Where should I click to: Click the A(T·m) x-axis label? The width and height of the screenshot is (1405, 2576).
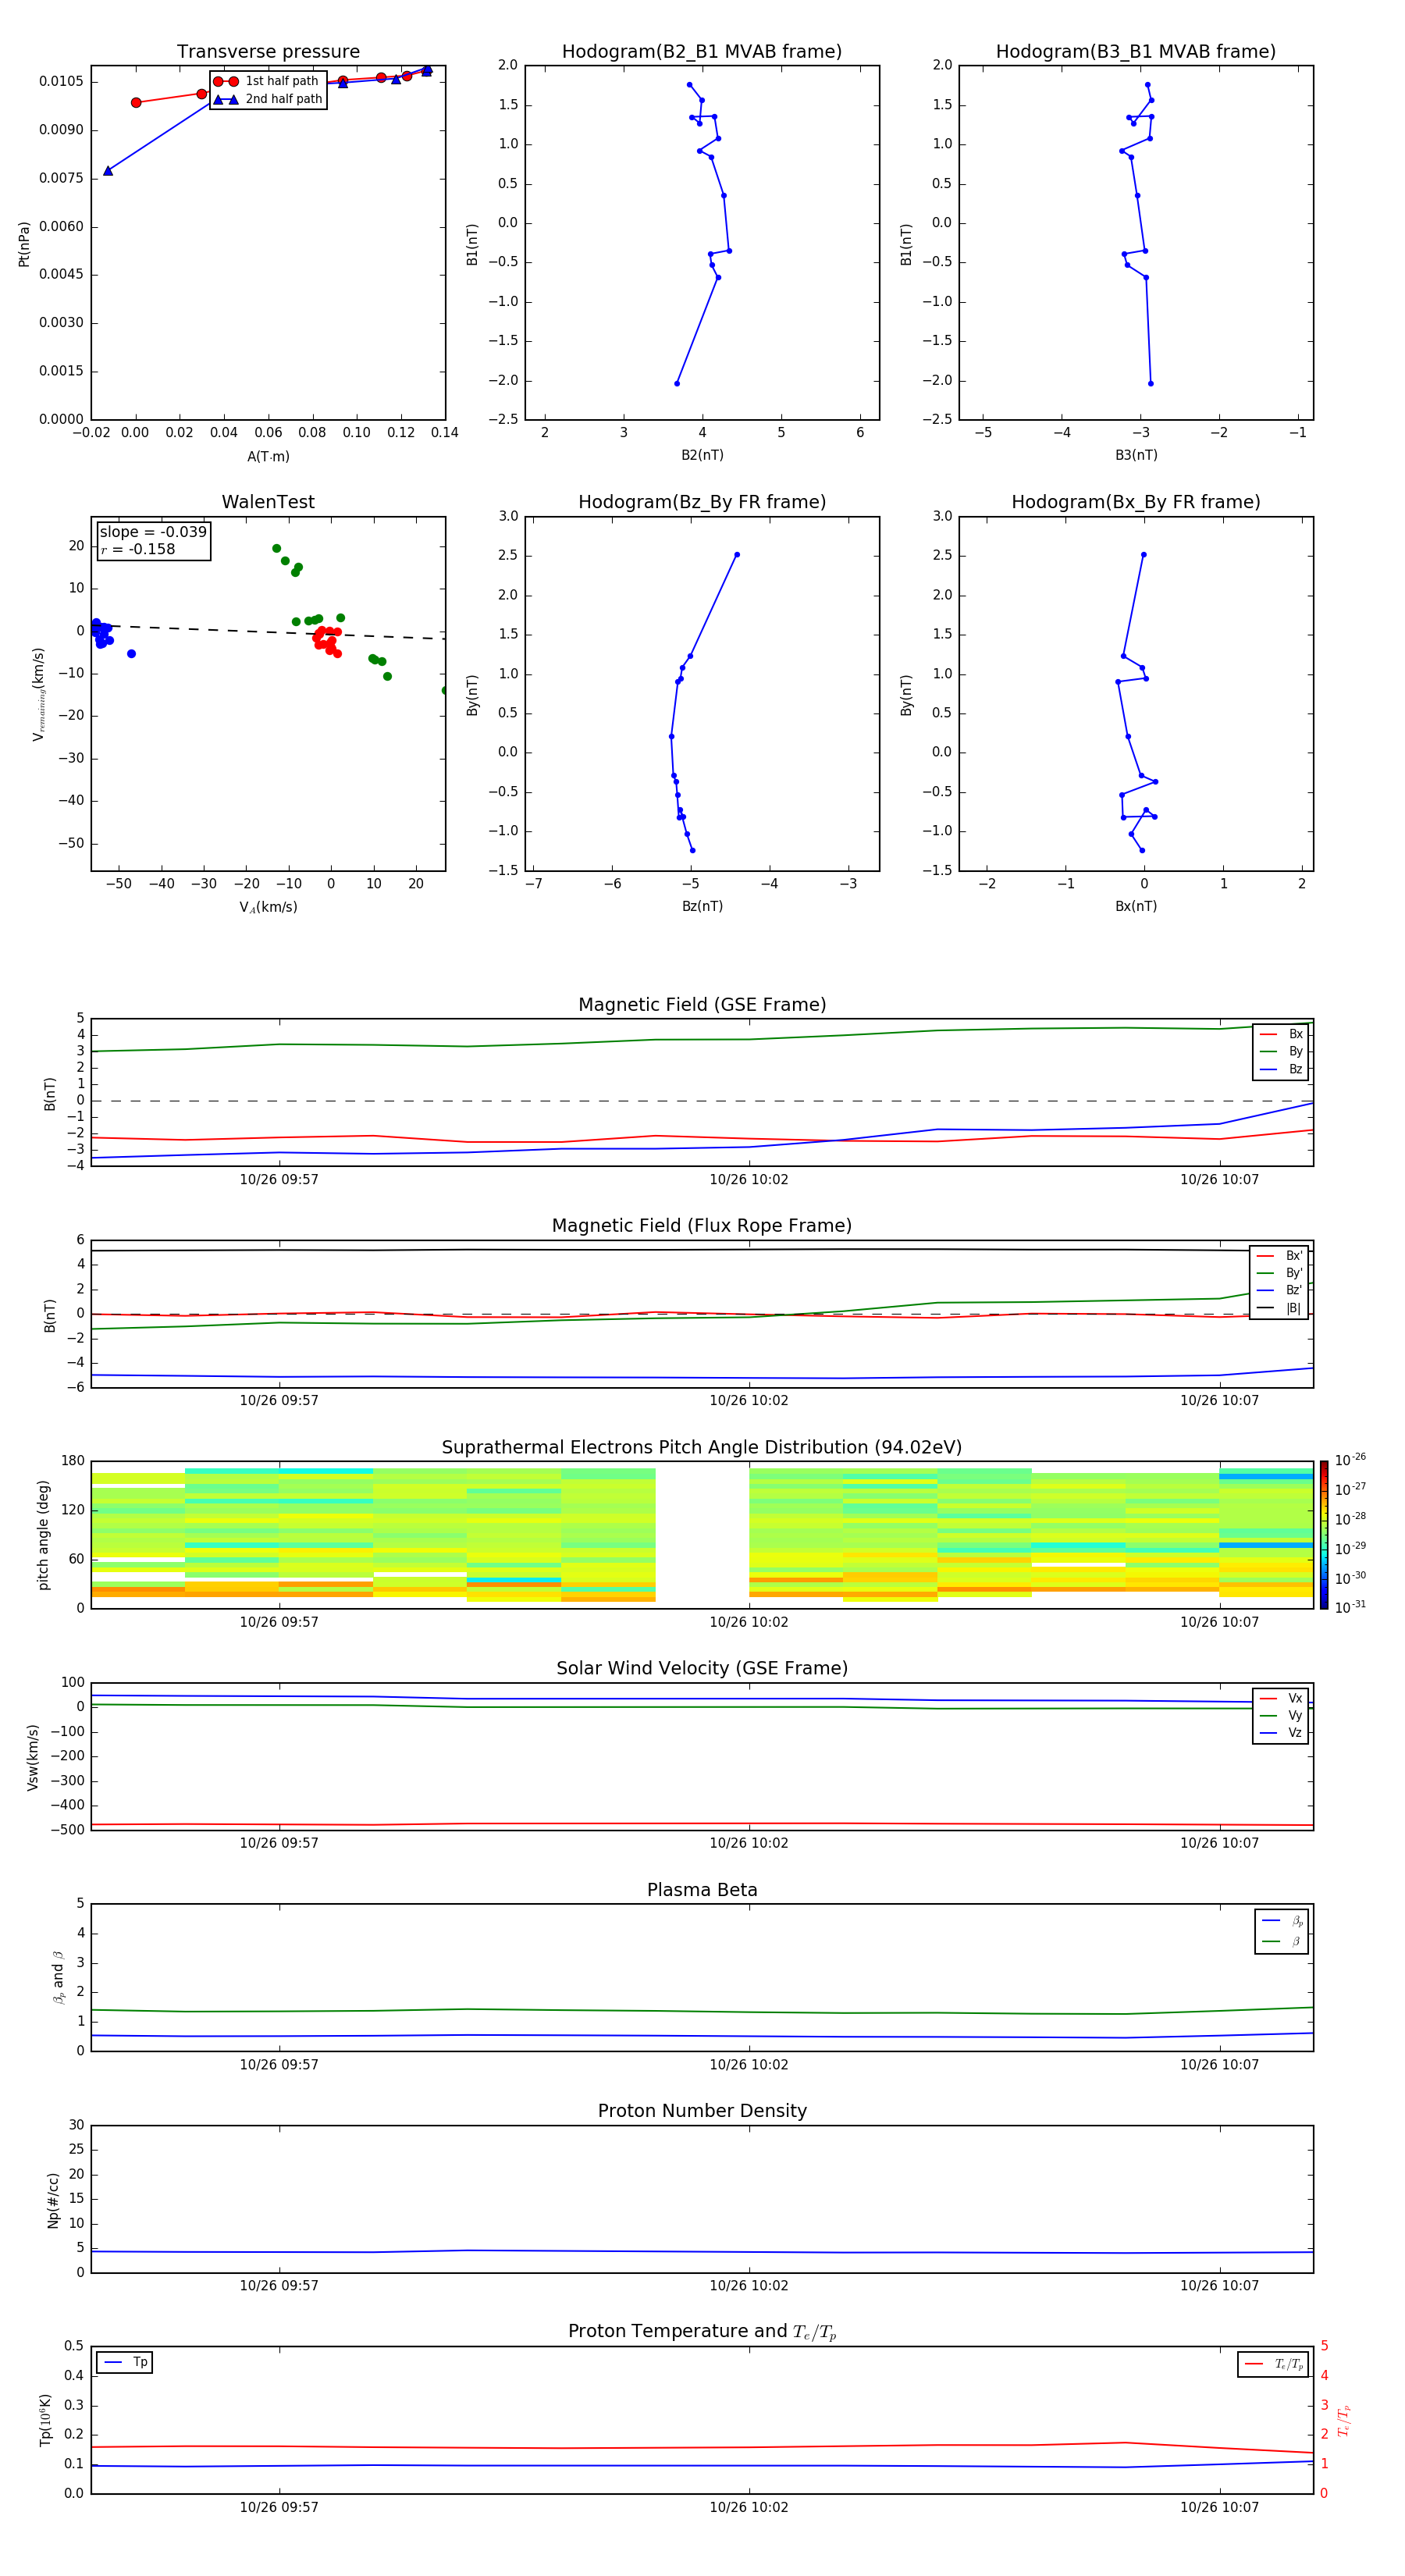[x=268, y=457]
